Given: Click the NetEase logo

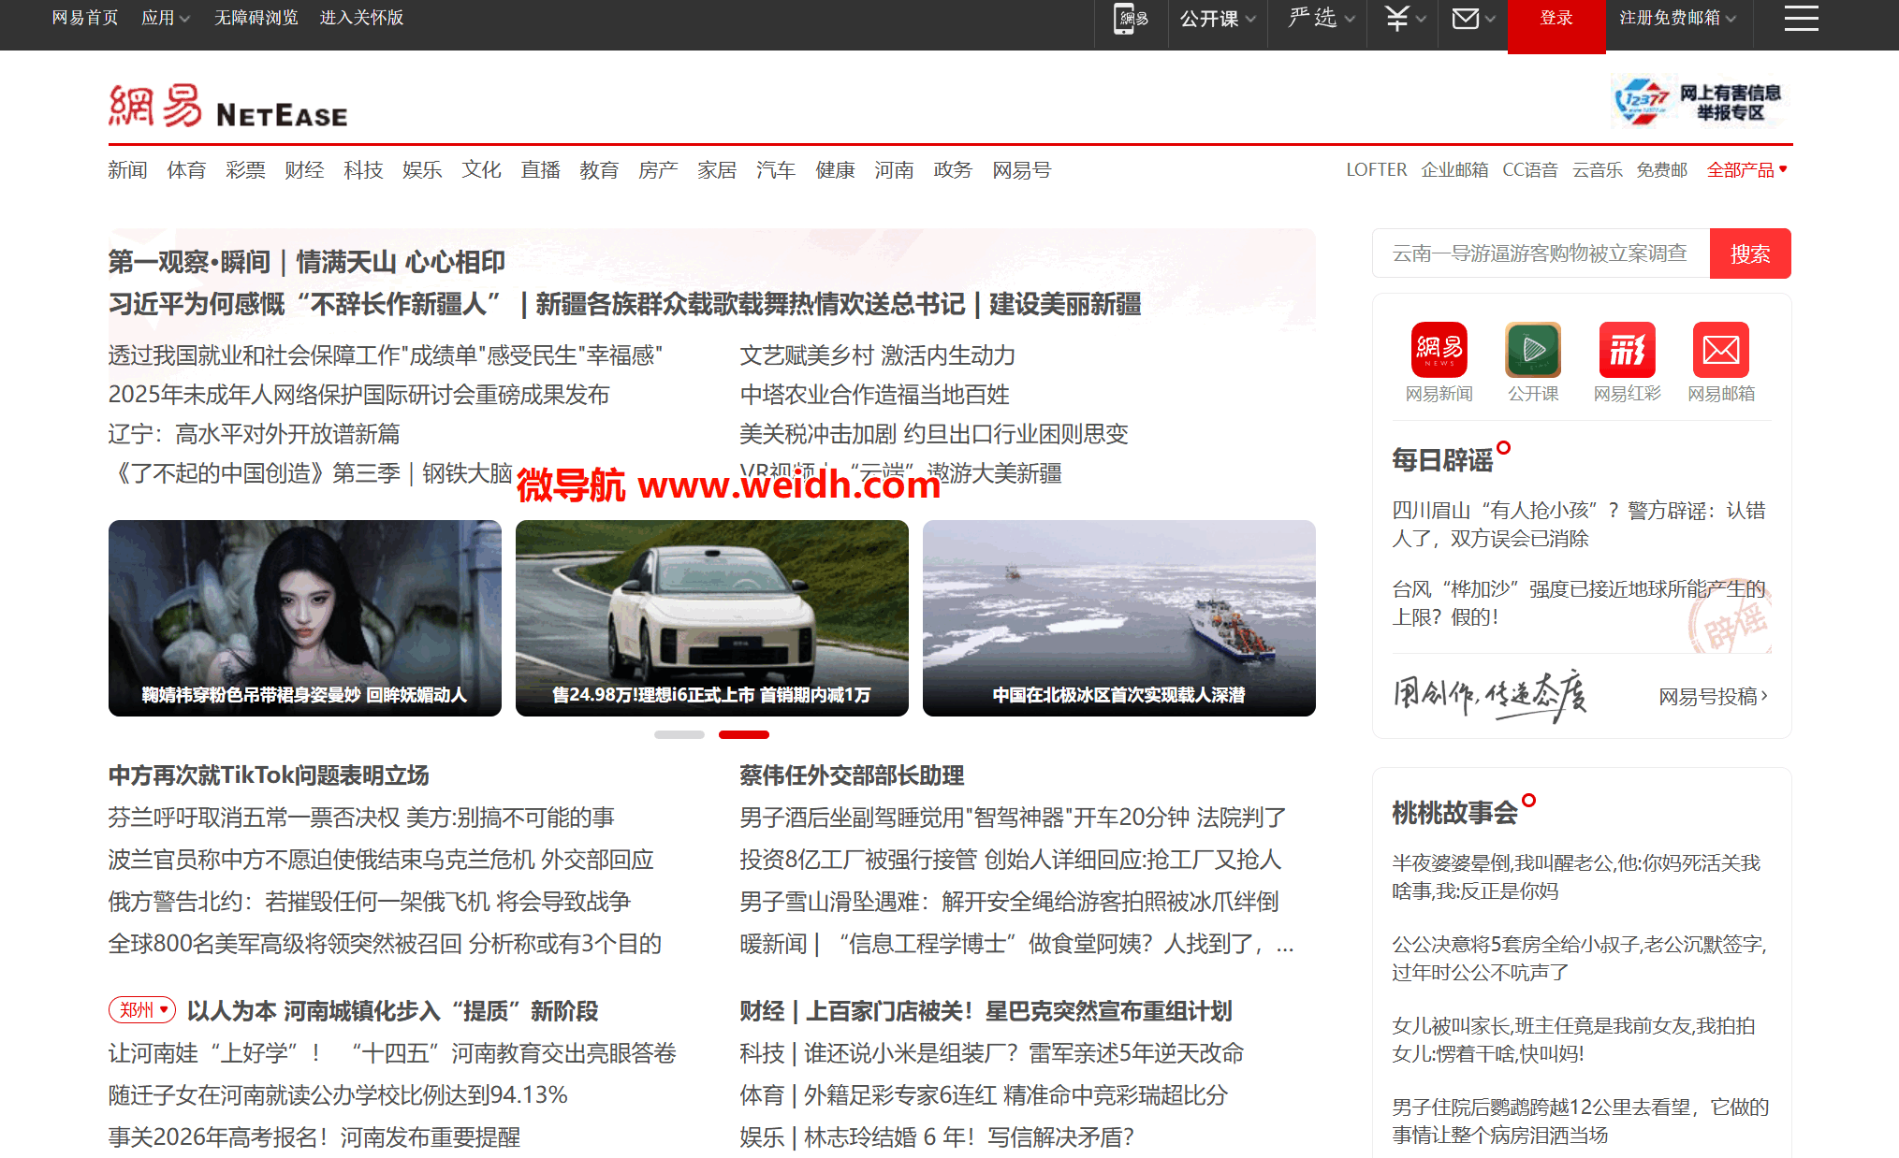Looking at the screenshot, I should click(x=227, y=106).
